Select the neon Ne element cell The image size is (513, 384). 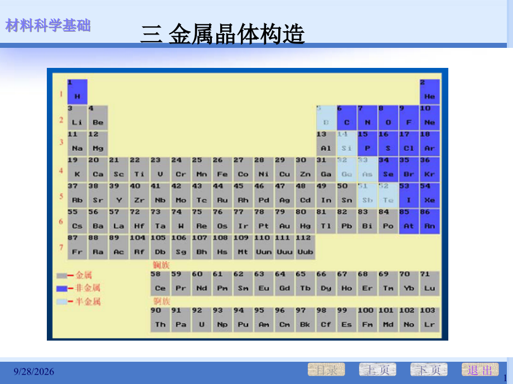[429, 118]
